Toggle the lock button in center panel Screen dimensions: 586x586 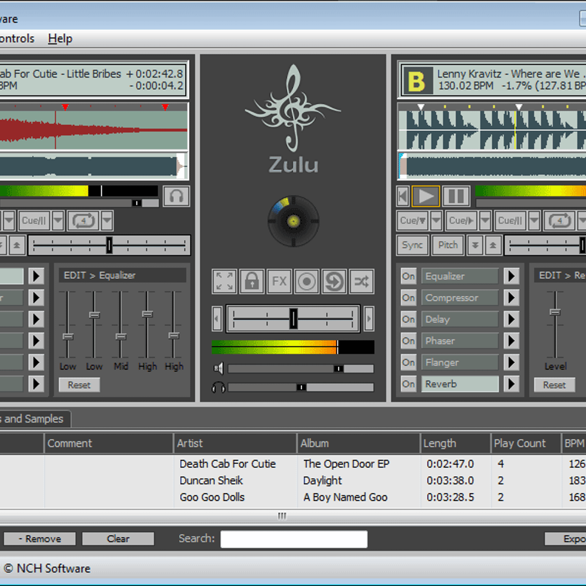(252, 281)
